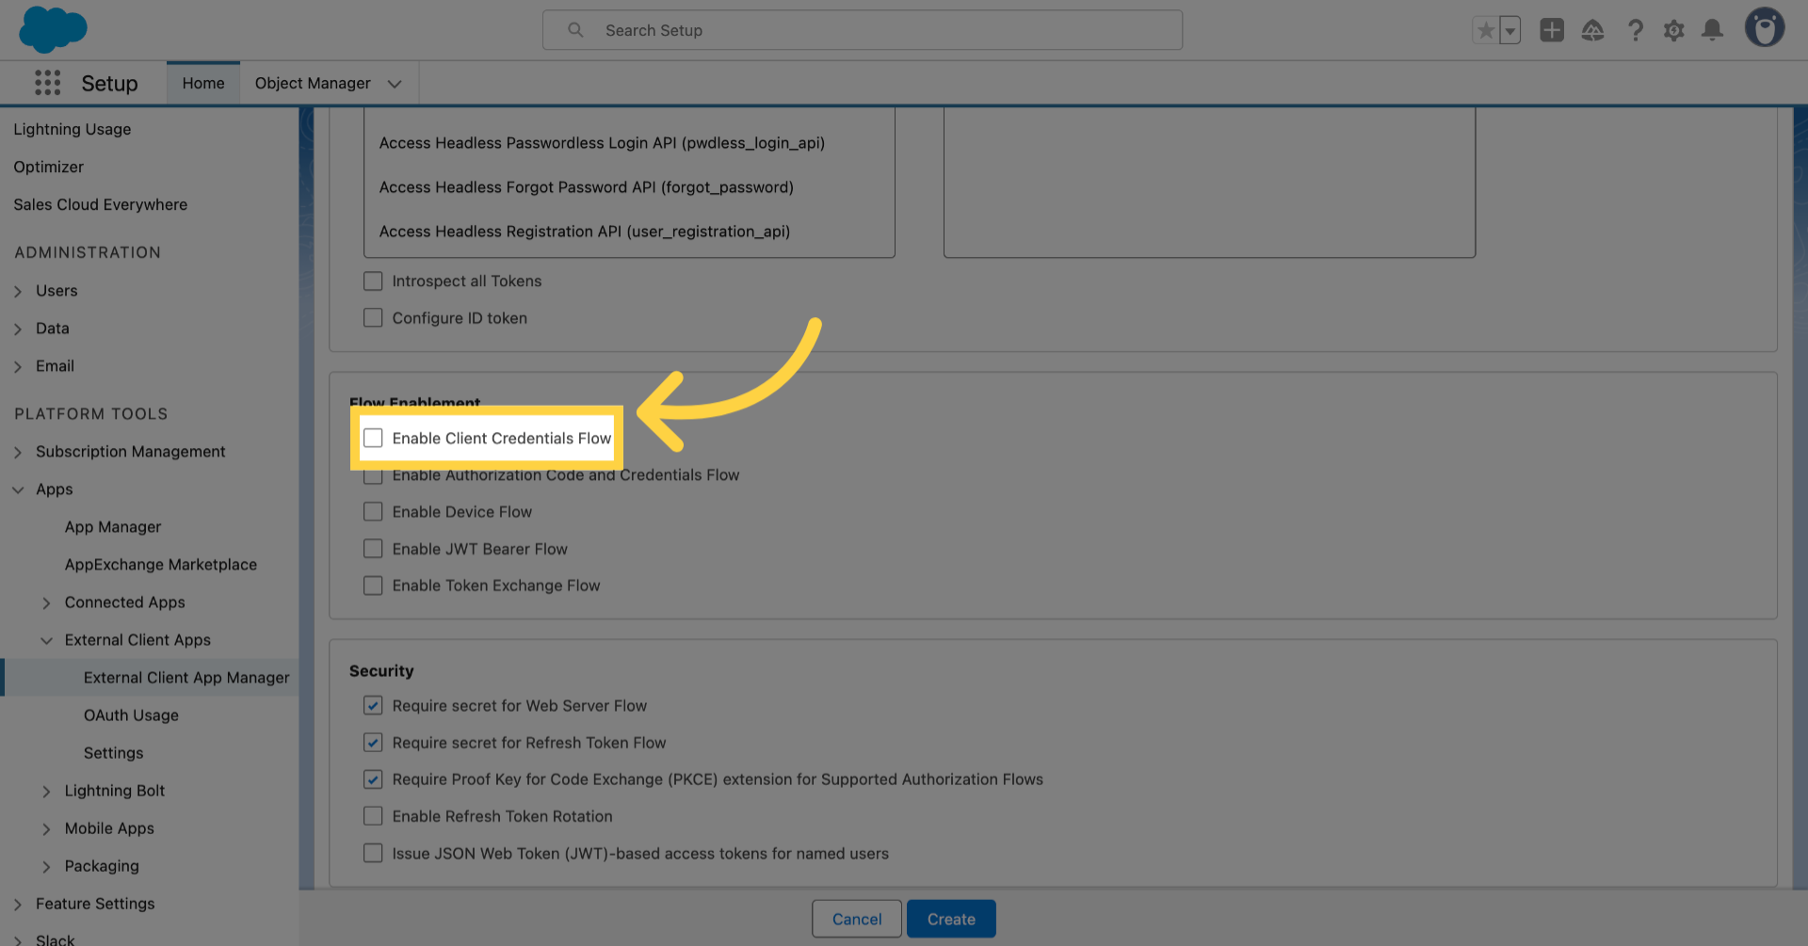Open the Object Manager dropdown chevron
The image size is (1808, 946).
tap(395, 83)
